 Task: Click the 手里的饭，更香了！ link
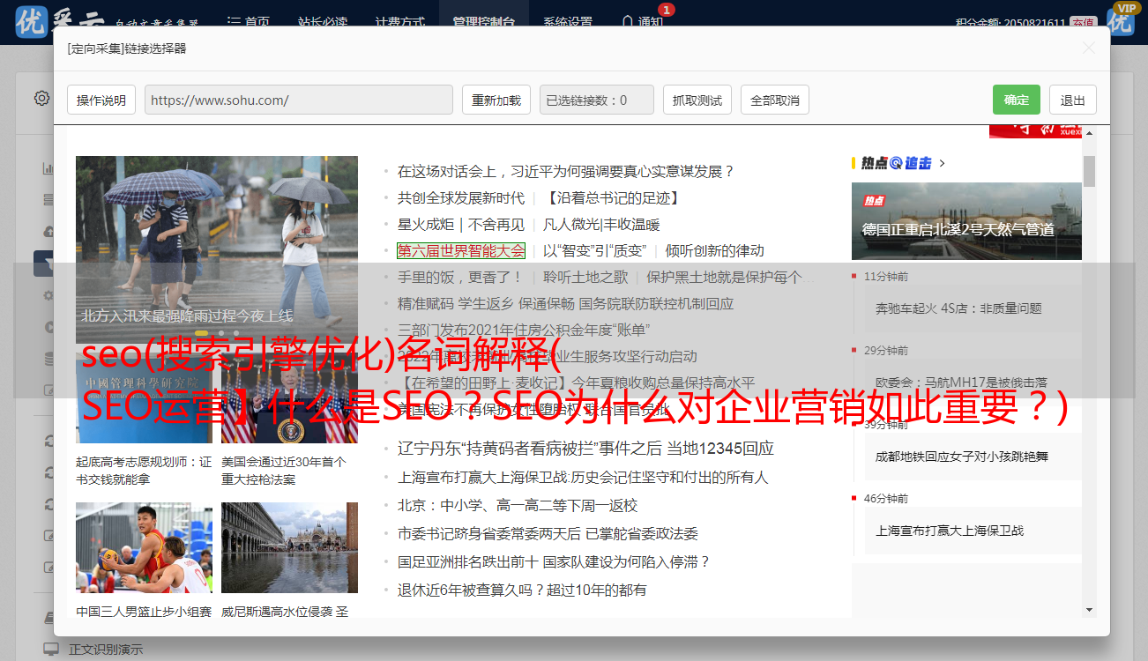(x=460, y=278)
